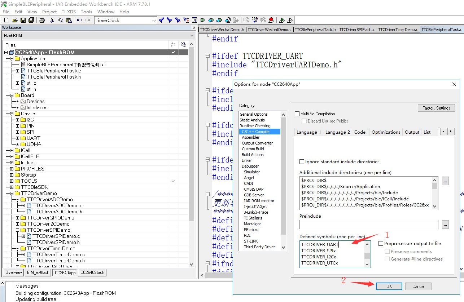The height and width of the screenshot is (302, 464).
Task: Switch to the Optimizations tab
Action: 386,132
